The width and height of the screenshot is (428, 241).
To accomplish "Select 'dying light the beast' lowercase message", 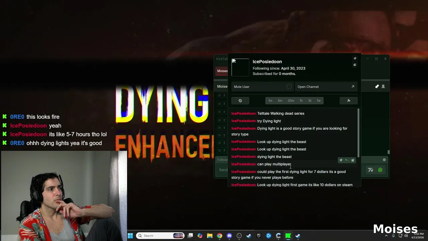I will [x=275, y=157].
